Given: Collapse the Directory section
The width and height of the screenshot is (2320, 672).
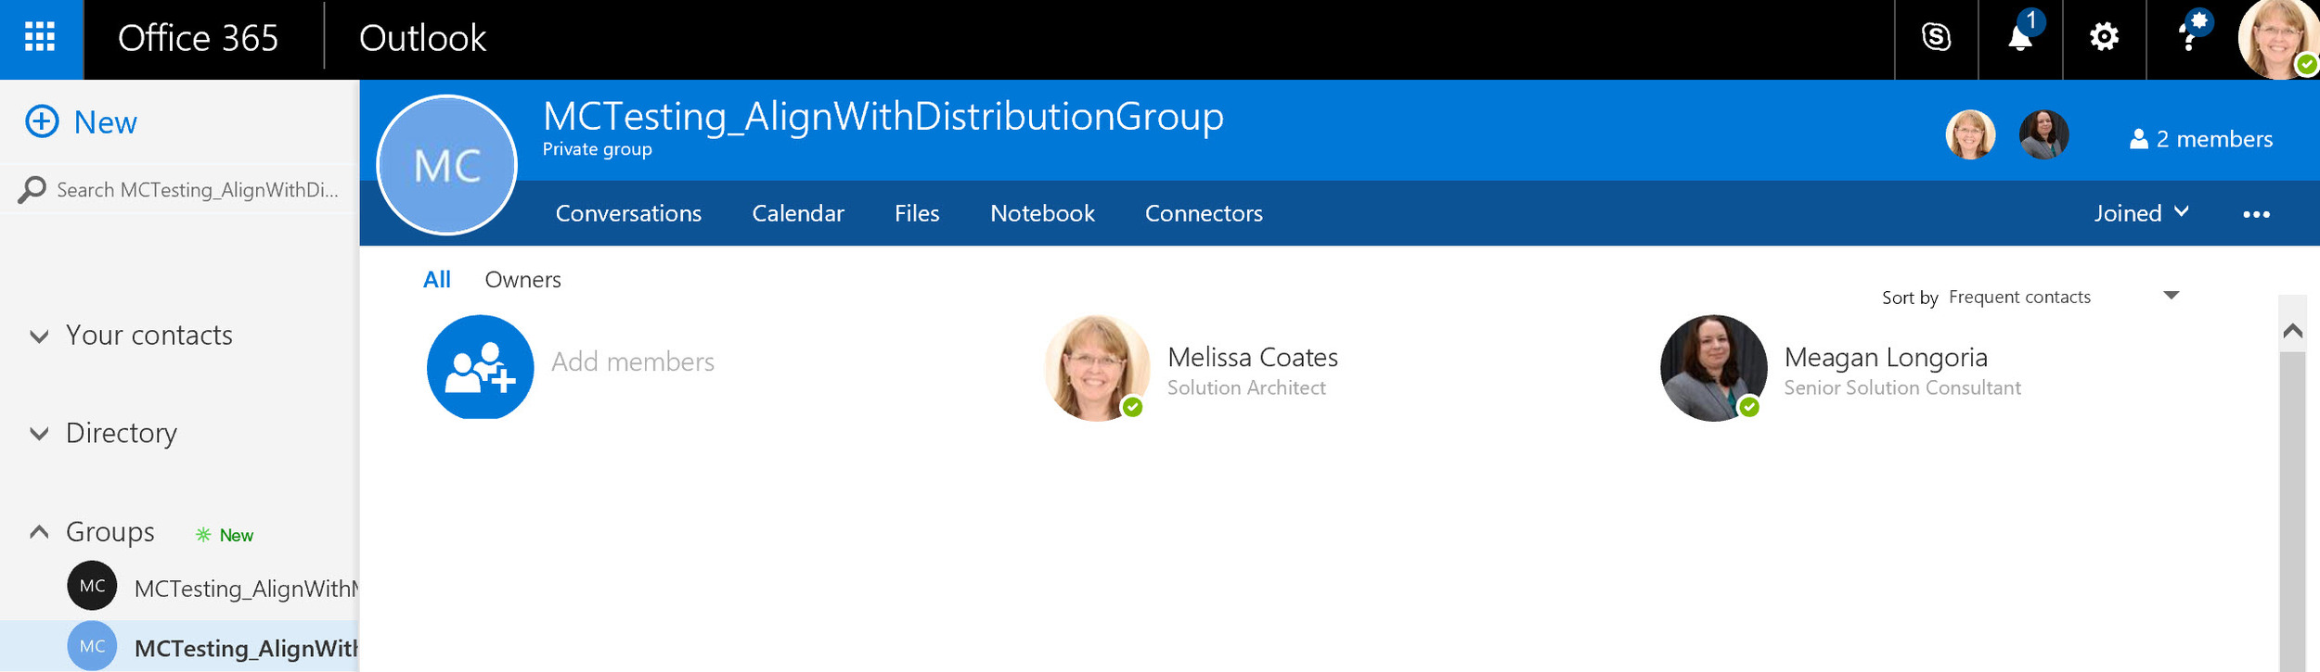Looking at the screenshot, I should tap(39, 434).
